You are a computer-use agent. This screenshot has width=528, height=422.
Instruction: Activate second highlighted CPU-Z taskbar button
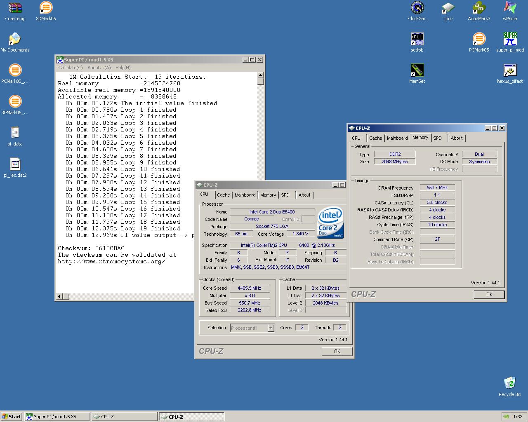coord(192,417)
